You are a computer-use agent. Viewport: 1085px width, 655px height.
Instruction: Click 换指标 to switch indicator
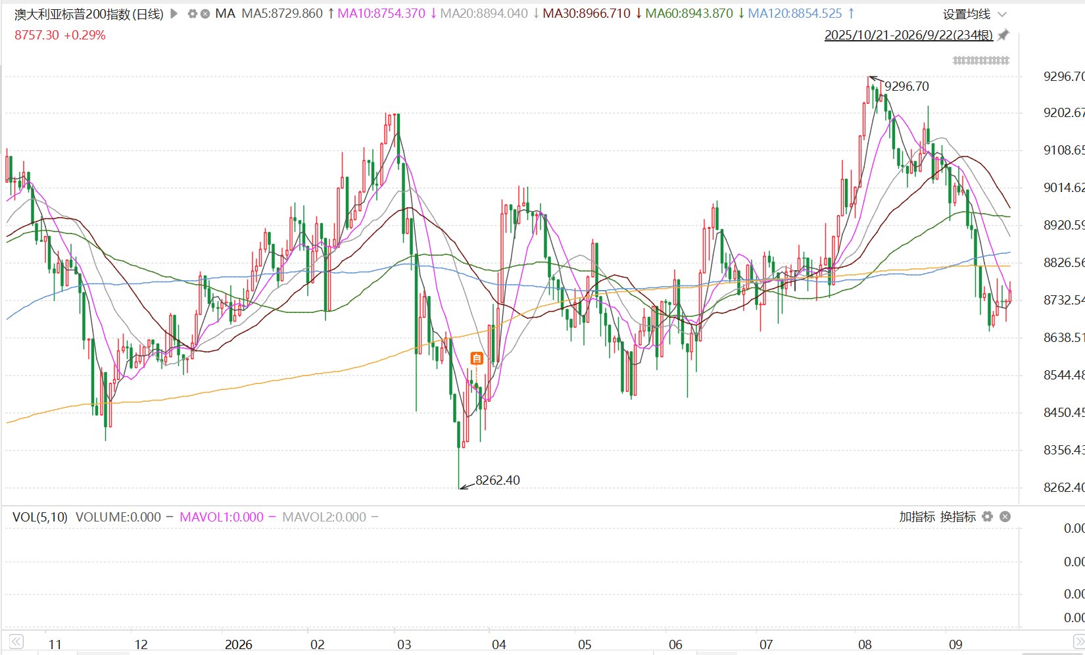pyautogui.click(x=957, y=516)
